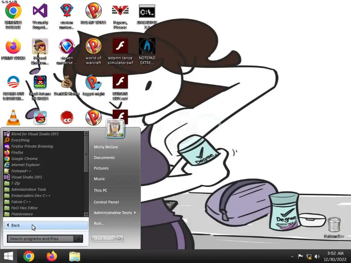The image size is (351, 263).
Task: Open the red fuzzy ball desktop icon
Action: (67, 117)
